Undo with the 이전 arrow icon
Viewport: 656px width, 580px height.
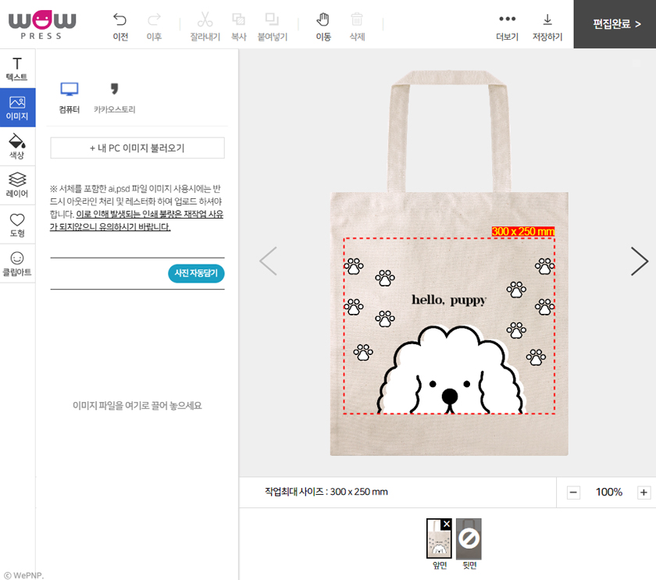(120, 27)
